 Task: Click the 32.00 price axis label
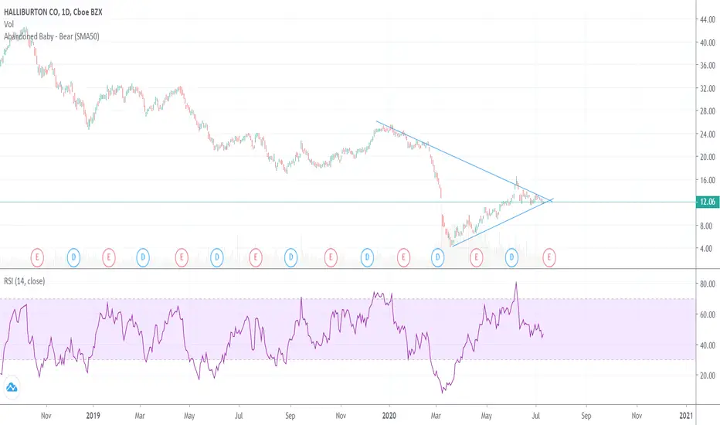pyautogui.click(x=708, y=88)
